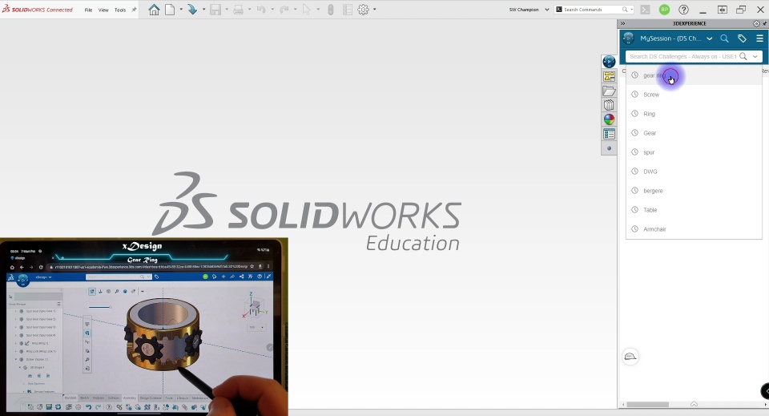769x416 pixels.
Task: Click the Undo arrow icon
Action: [x=261, y=10]
